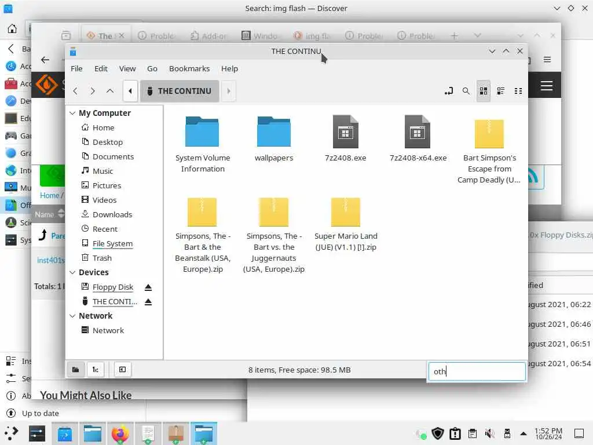Show hidden tray icons arrow

click(524, 433)
